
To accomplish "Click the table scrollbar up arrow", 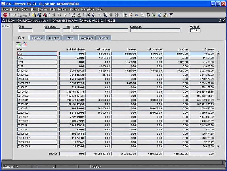I will point(218,53).
